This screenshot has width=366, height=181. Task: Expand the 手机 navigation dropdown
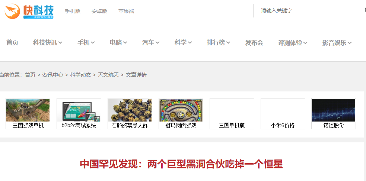(x=86, y=43)
